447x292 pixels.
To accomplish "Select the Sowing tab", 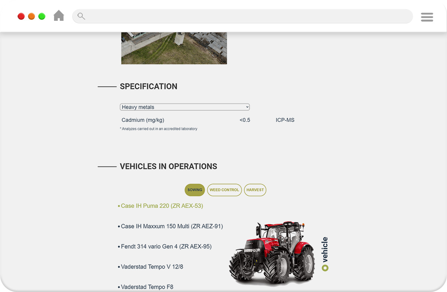I will click(195, 190).
